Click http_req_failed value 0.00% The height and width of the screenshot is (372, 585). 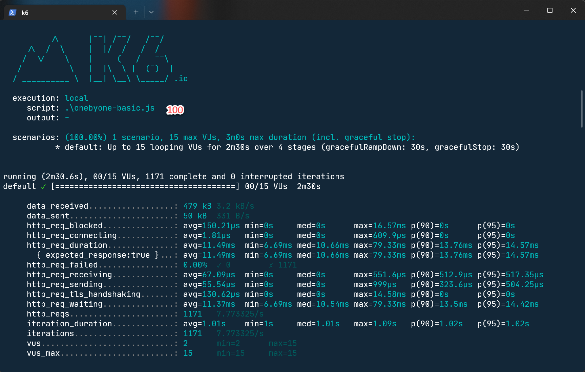tap(195, 265)
